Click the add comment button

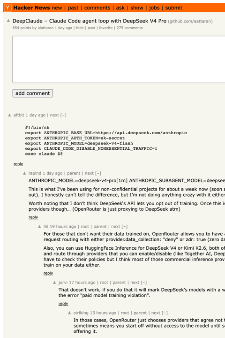(33, 93)
